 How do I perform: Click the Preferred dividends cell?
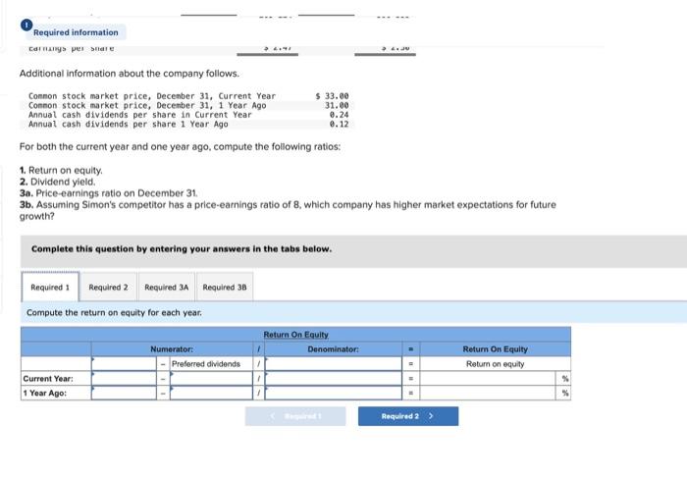211,363
